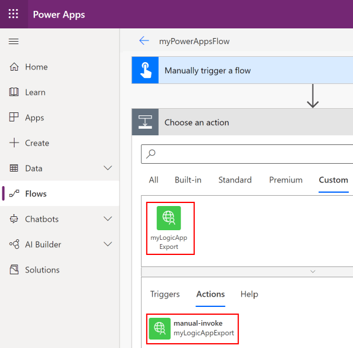Click the Flows connector icon
The width and height of the screenshot is (353, 348).
(14, 193)
